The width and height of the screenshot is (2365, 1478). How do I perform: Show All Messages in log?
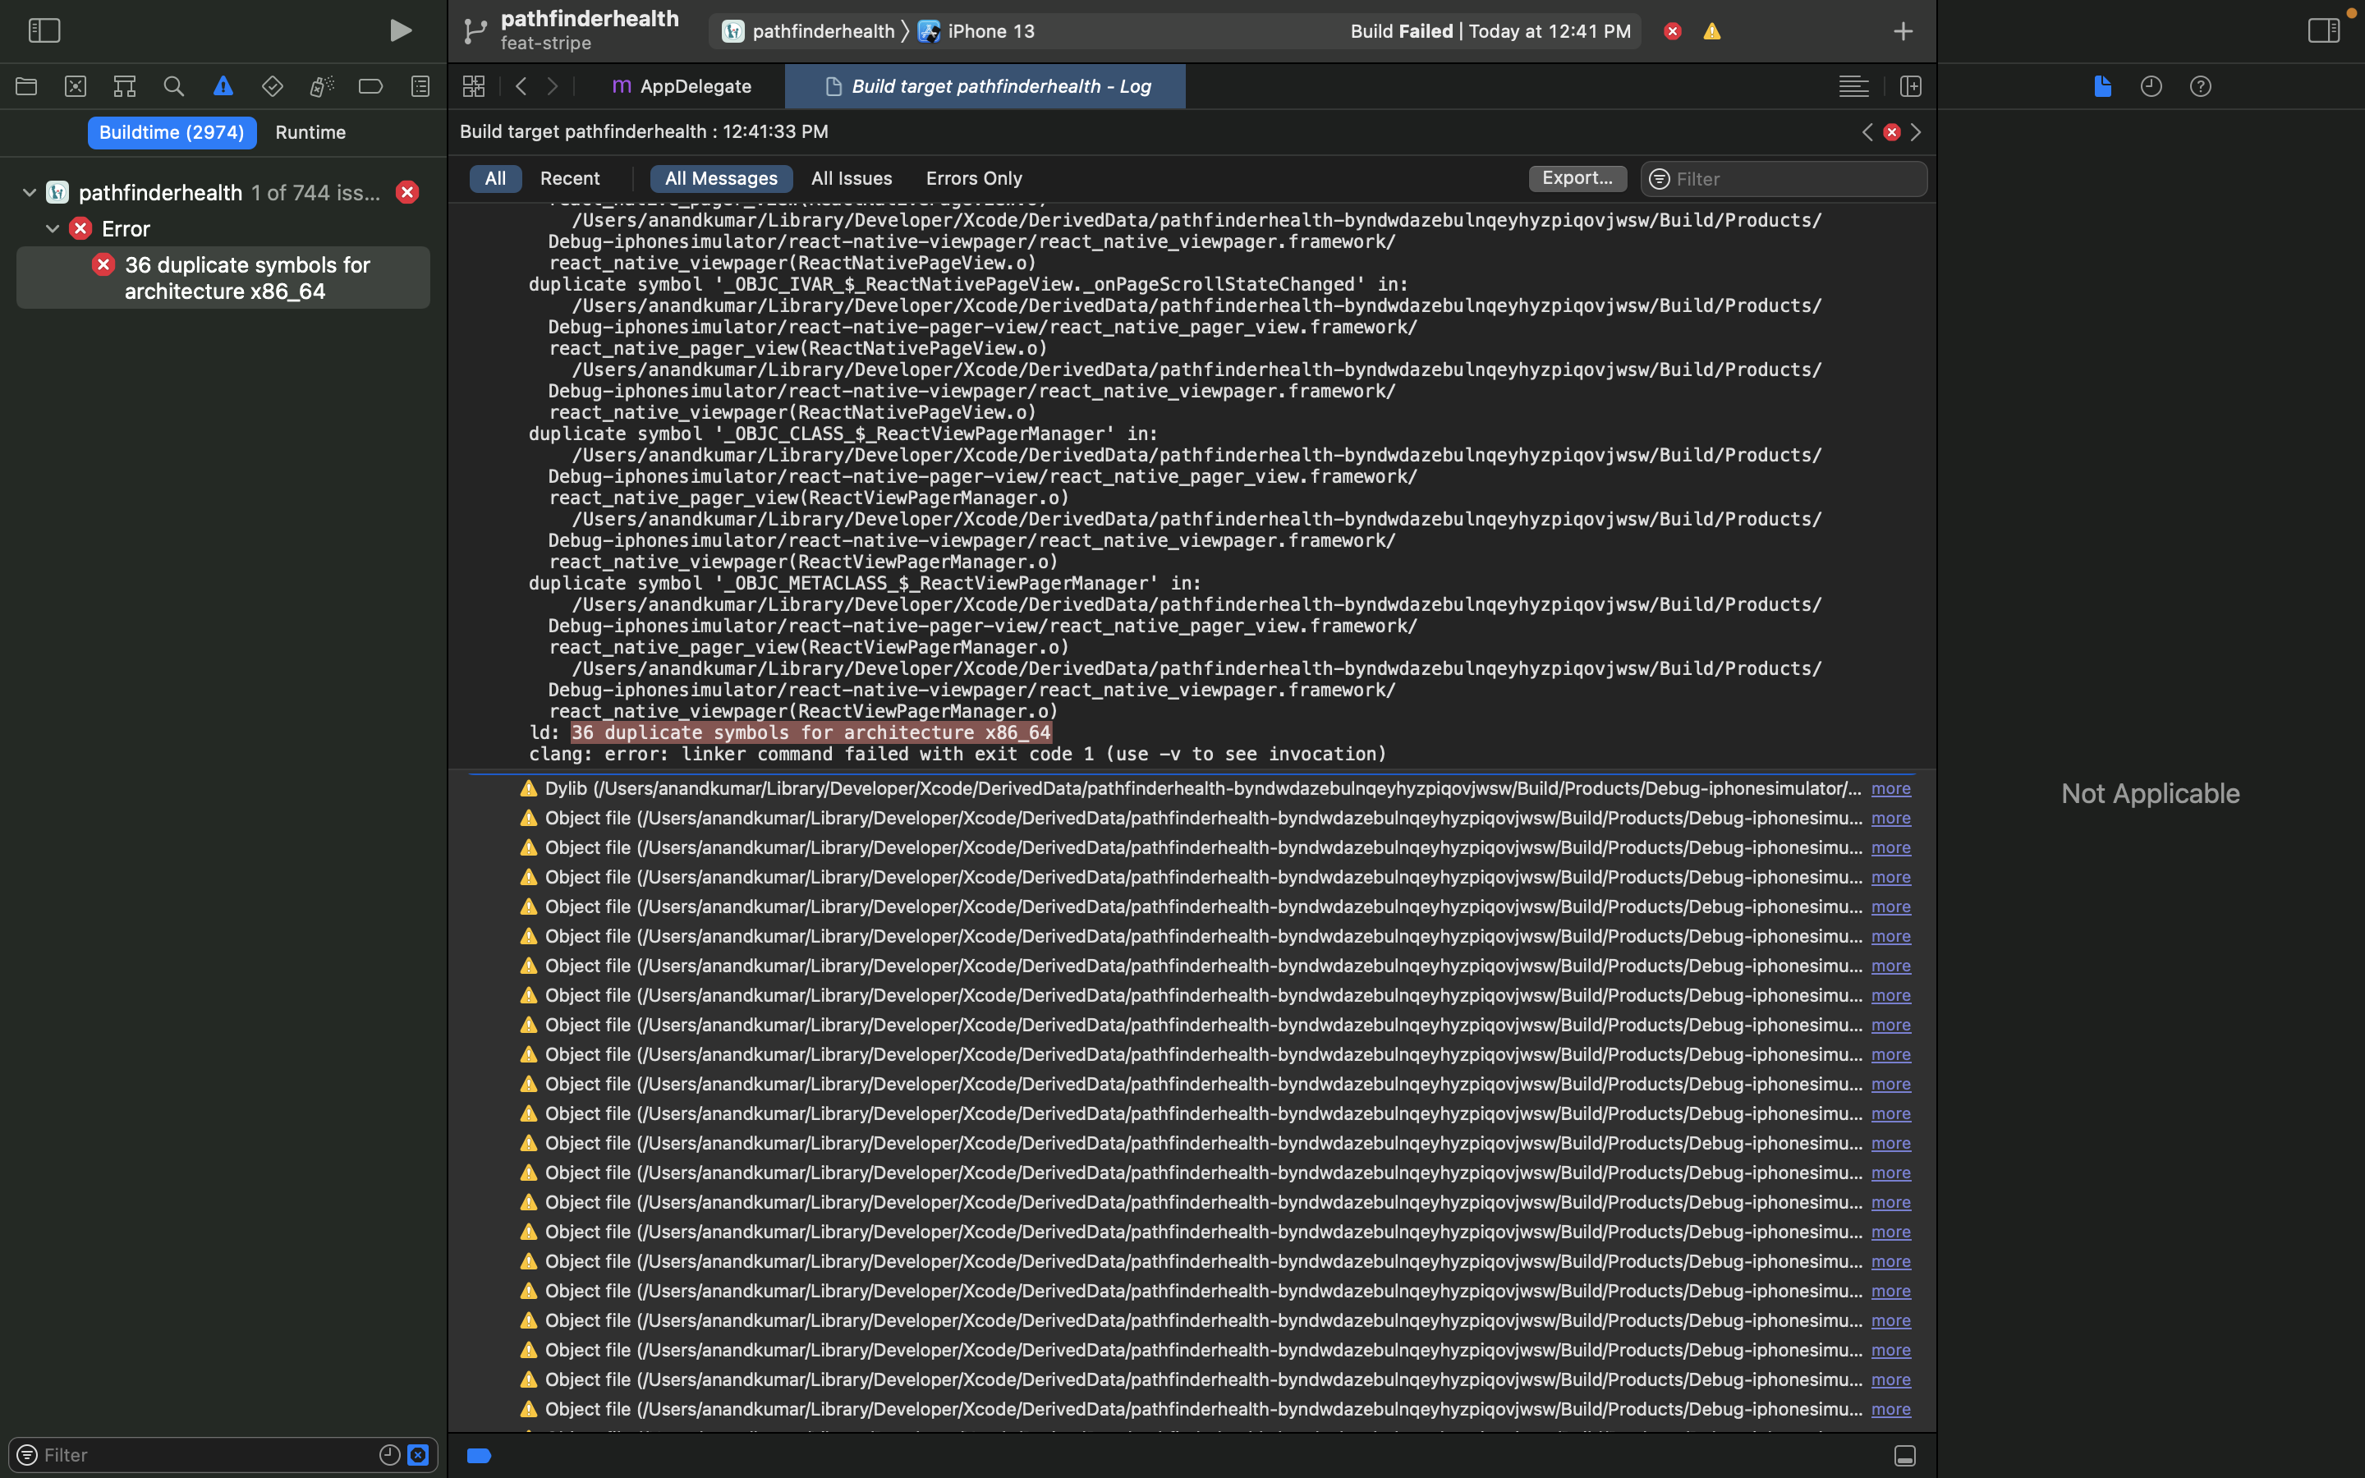721,178
